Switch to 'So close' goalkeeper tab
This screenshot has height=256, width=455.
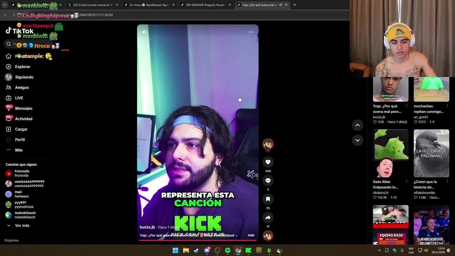click(149, 5)
